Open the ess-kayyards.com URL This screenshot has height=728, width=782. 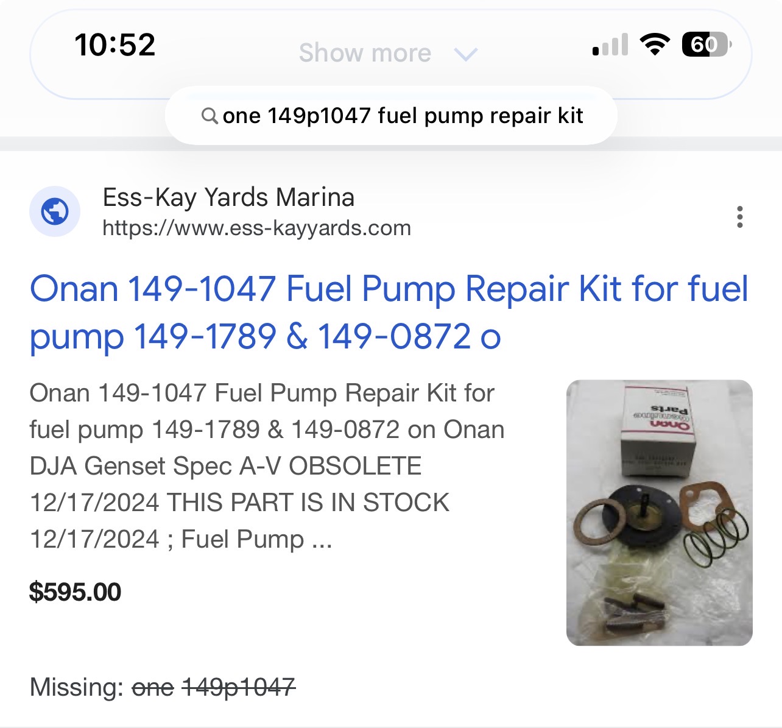point(256,228)
